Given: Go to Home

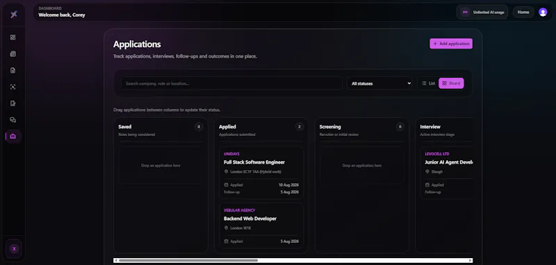Looking at the screenshot, I should [523, 12].
